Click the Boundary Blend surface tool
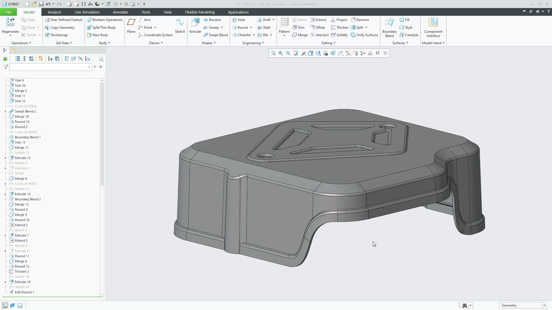Screen dimensions: 552x310 [390, 28]
